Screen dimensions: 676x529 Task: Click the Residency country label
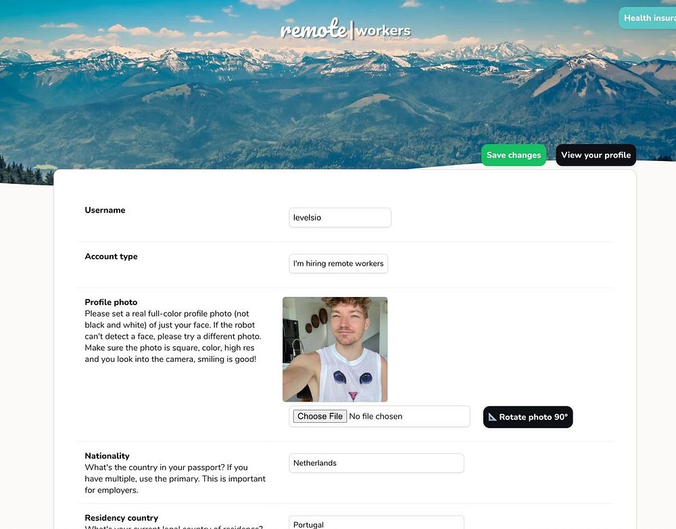tap(121, 517)
